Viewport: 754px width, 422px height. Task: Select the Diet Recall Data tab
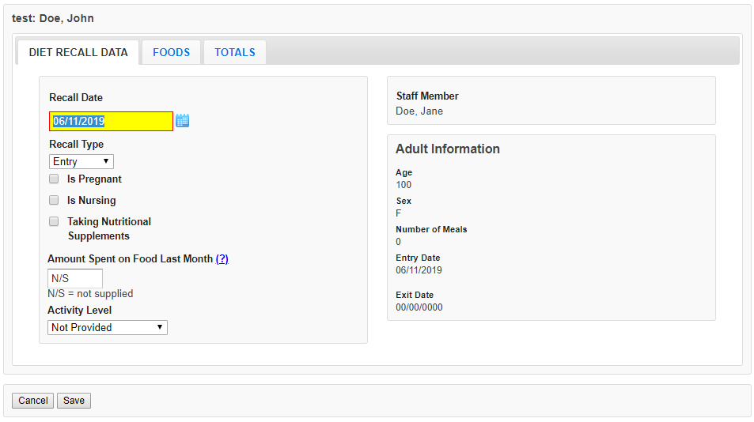point(78,53)
